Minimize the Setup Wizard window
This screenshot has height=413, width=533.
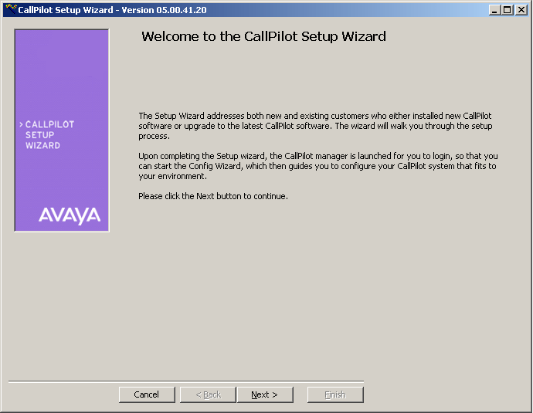494,10
